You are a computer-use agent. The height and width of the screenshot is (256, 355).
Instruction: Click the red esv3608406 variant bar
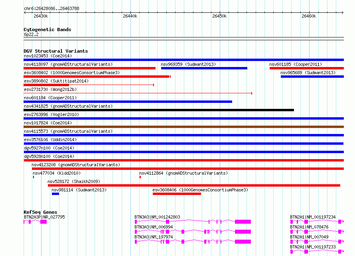point(177,194)
